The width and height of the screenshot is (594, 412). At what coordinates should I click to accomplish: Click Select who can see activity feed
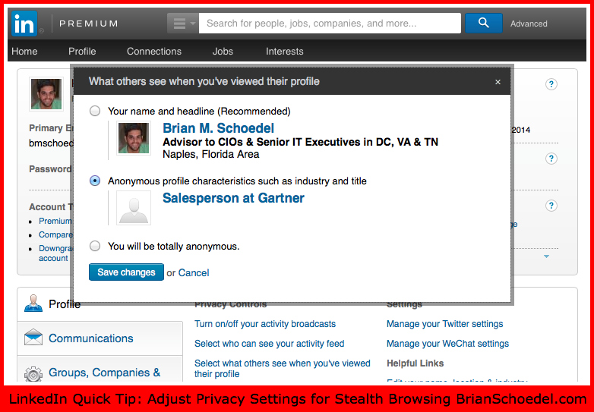(x=270, y=344)
